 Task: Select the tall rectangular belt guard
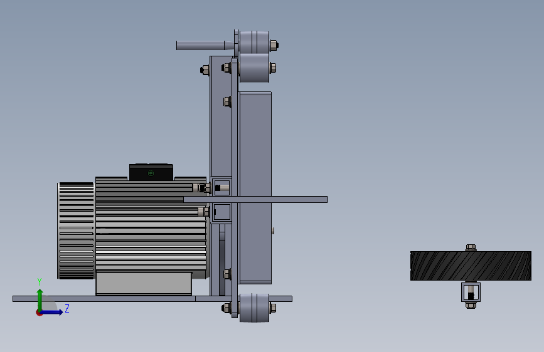(x=255, y=188)
